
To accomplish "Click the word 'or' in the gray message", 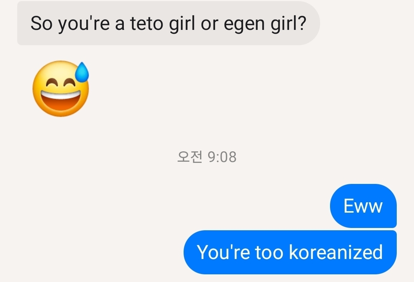I will tap(209, 25).
